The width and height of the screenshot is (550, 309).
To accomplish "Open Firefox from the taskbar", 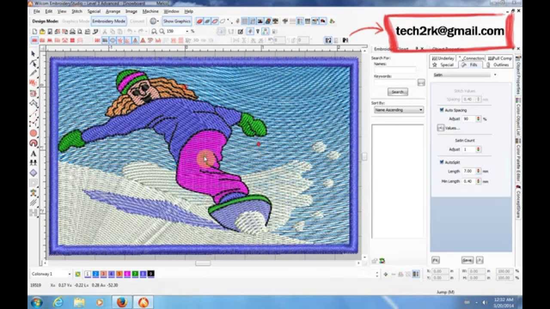I will [122, 302].
